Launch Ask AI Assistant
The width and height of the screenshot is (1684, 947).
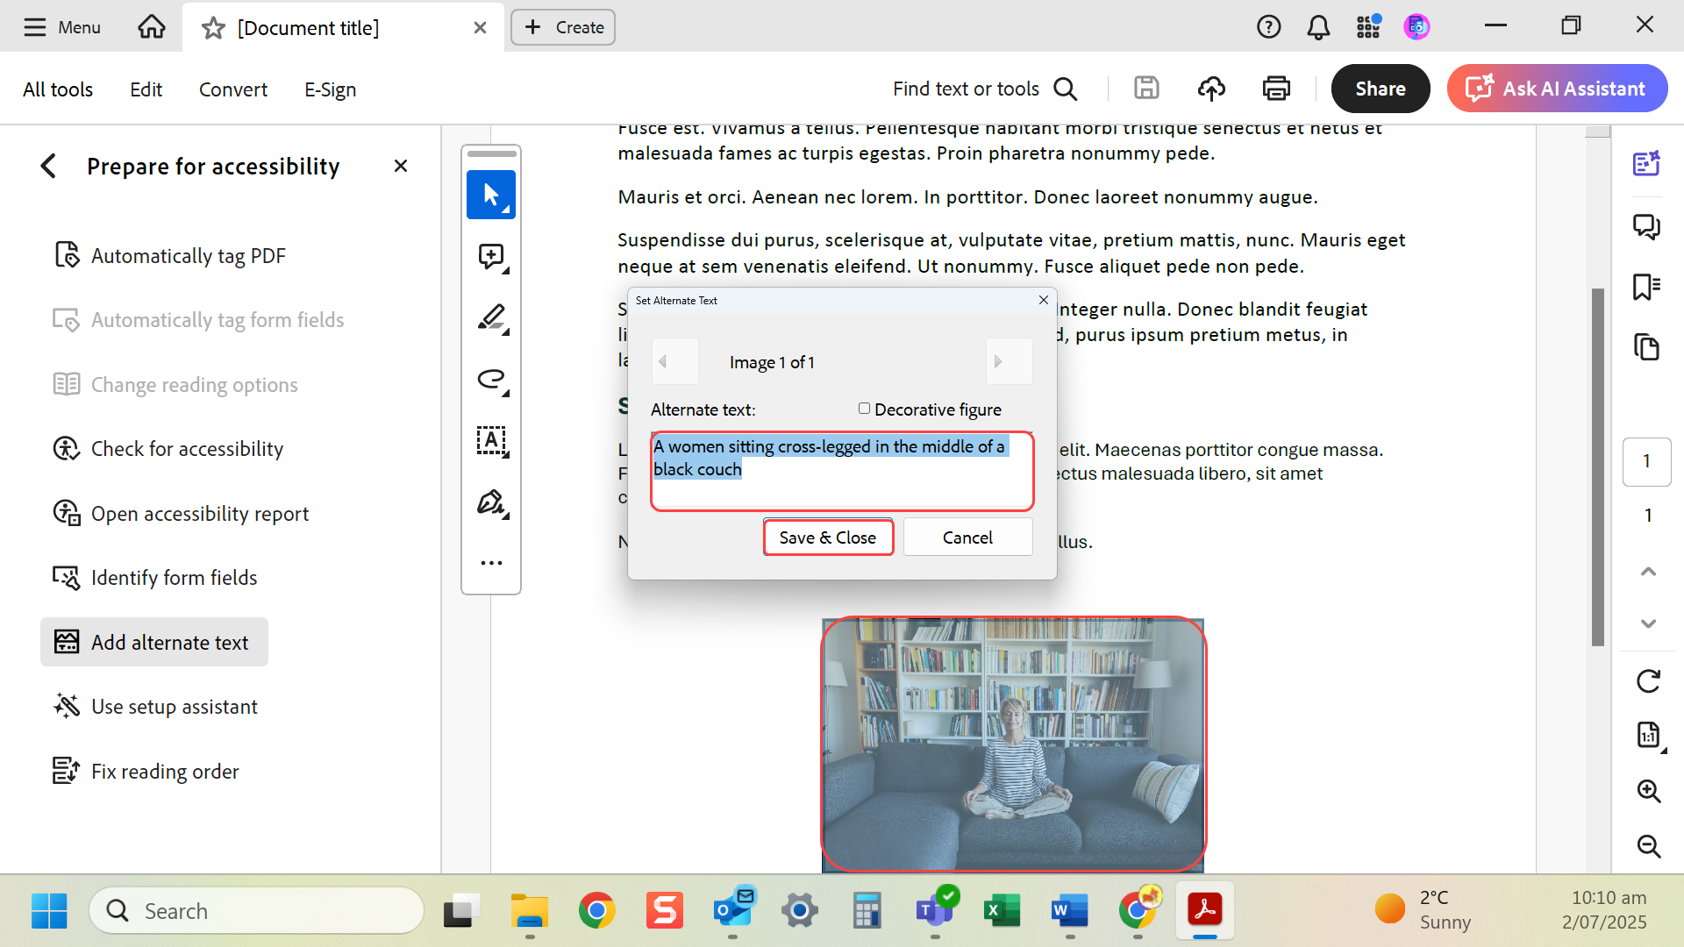1557,89
